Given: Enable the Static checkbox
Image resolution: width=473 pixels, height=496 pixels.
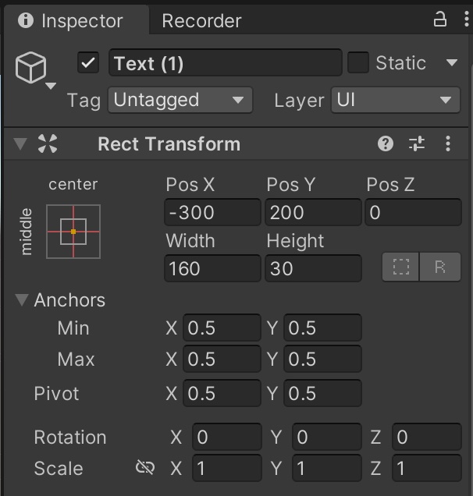Looking at the screenshot, I should click(x=358, y=63).
